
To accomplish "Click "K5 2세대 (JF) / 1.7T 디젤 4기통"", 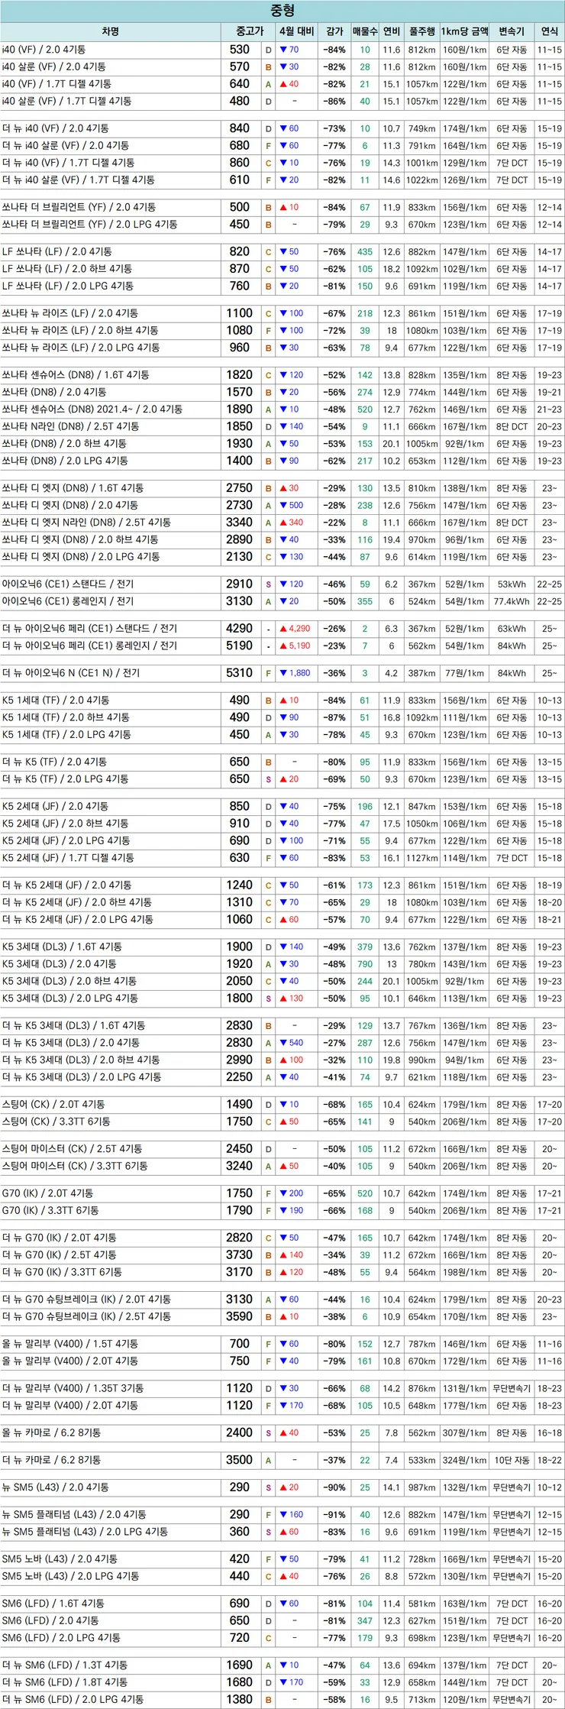I will coord(68,858).
